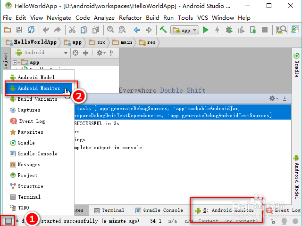The height and width of the screenshot is (226, 302).
Task: Select Favorites in popup list
Action: [39, 132]
